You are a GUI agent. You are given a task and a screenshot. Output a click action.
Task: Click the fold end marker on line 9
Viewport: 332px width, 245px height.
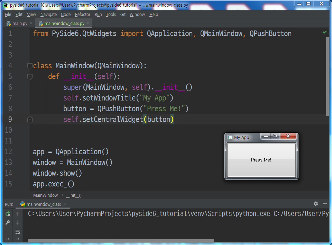coord(30,120)
